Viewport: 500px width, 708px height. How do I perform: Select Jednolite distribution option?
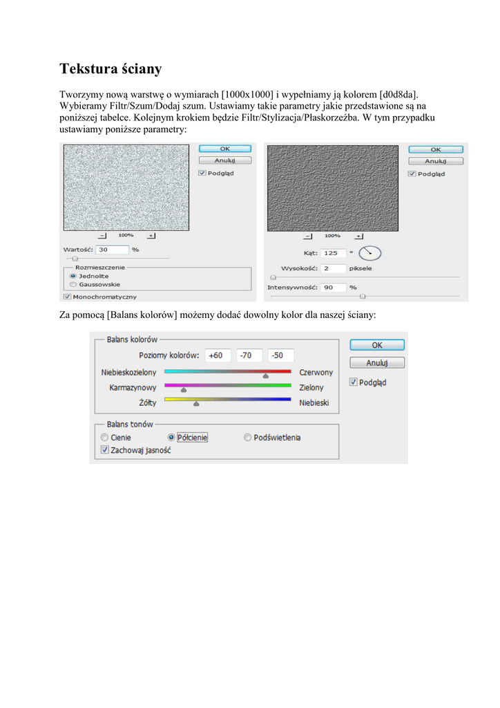point(73,276)
